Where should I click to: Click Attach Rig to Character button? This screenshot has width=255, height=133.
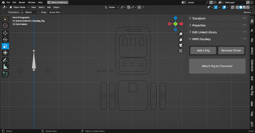point(217,66)
